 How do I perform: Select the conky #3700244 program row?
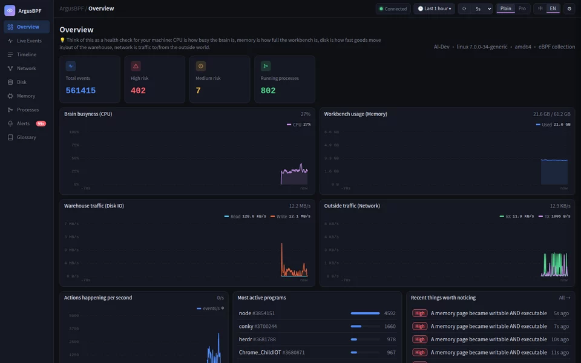[x=317, y=326]
